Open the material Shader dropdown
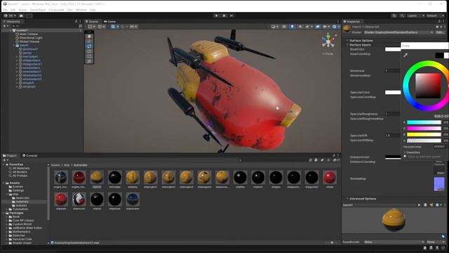Viewport: 449px width, 253px height. pos(398,32)
